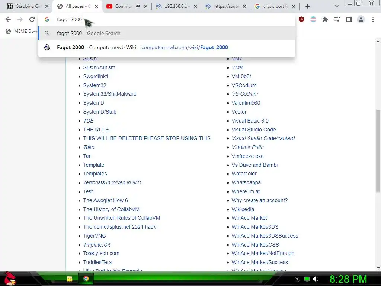Open the volume speaker tray icon
The image size is (381, 286).
click(316, 279)
